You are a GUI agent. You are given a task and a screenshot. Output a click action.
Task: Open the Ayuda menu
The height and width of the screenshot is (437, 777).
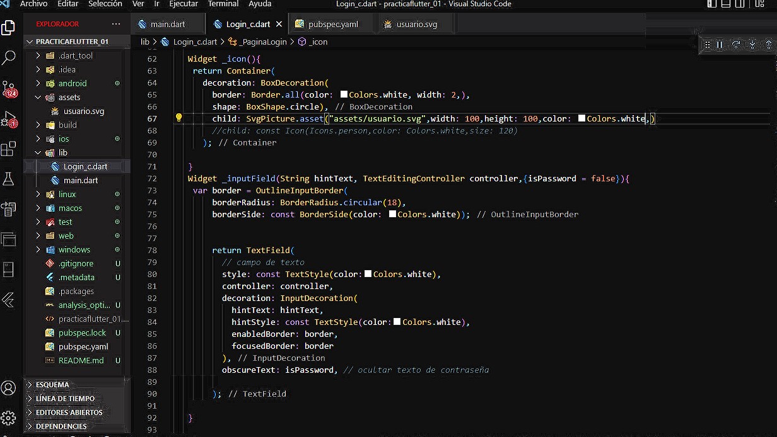tap(260, 4)
